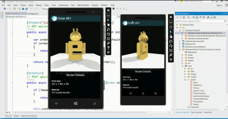Tap the Android recent apps square button
This screenshot has width=228, height=119.
[x=156, y=93]
